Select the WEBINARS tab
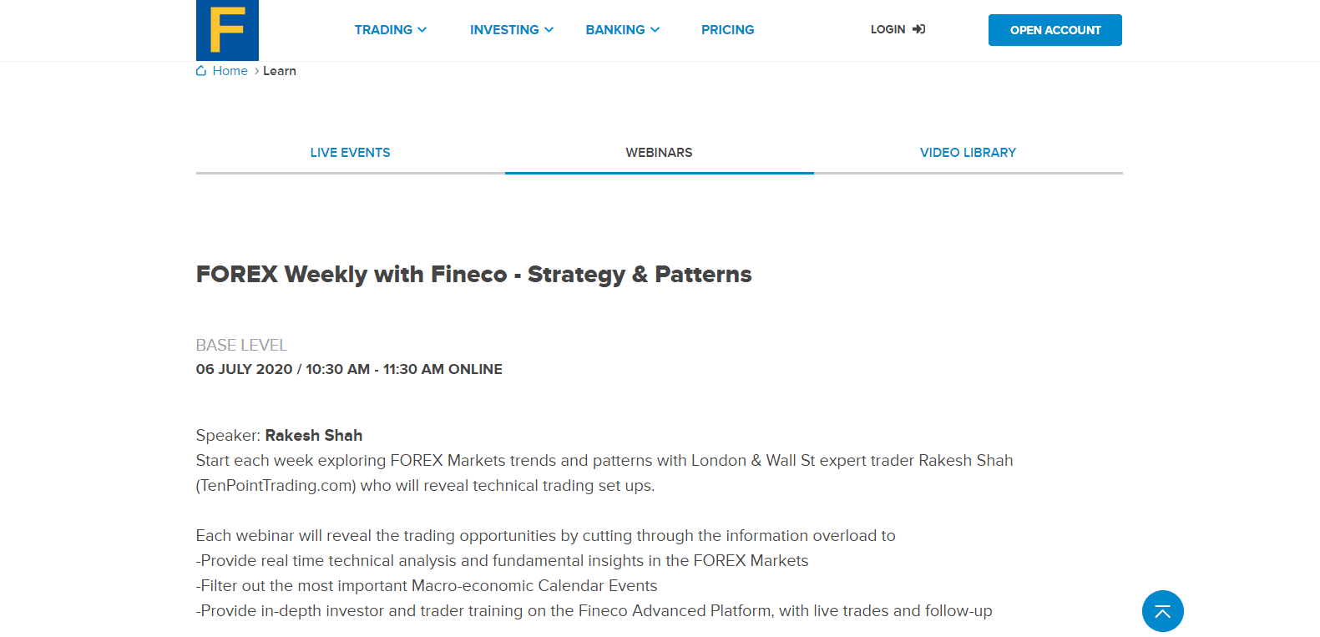 click(659, 152)
